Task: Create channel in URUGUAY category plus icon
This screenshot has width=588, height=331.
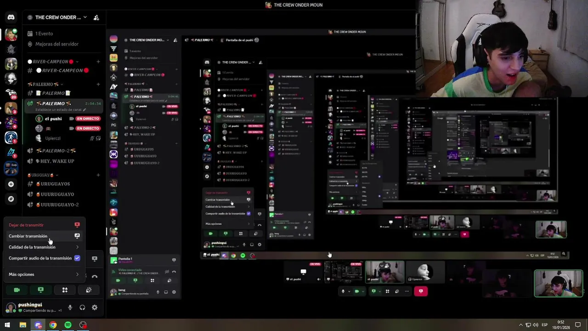Action: coord(98,175)
